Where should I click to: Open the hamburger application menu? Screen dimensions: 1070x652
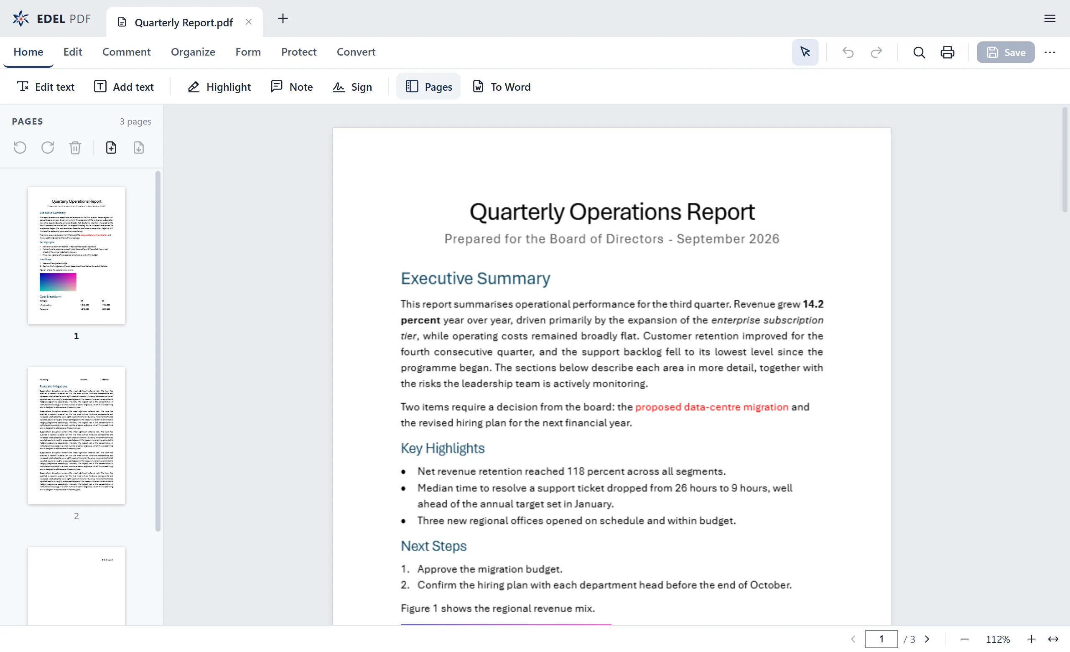coord(1050,19)
